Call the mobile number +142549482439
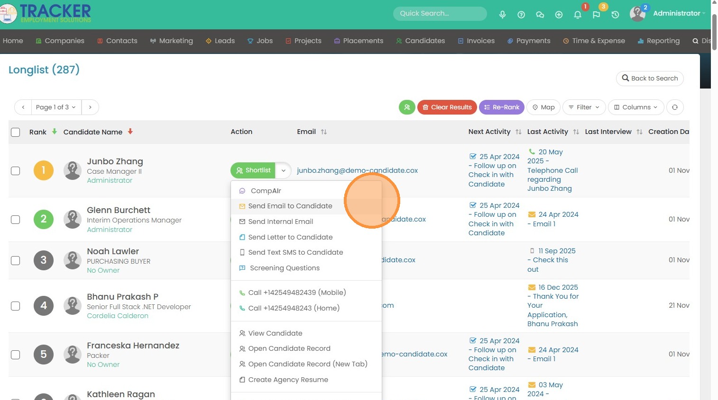 click(x=306, y=293)
